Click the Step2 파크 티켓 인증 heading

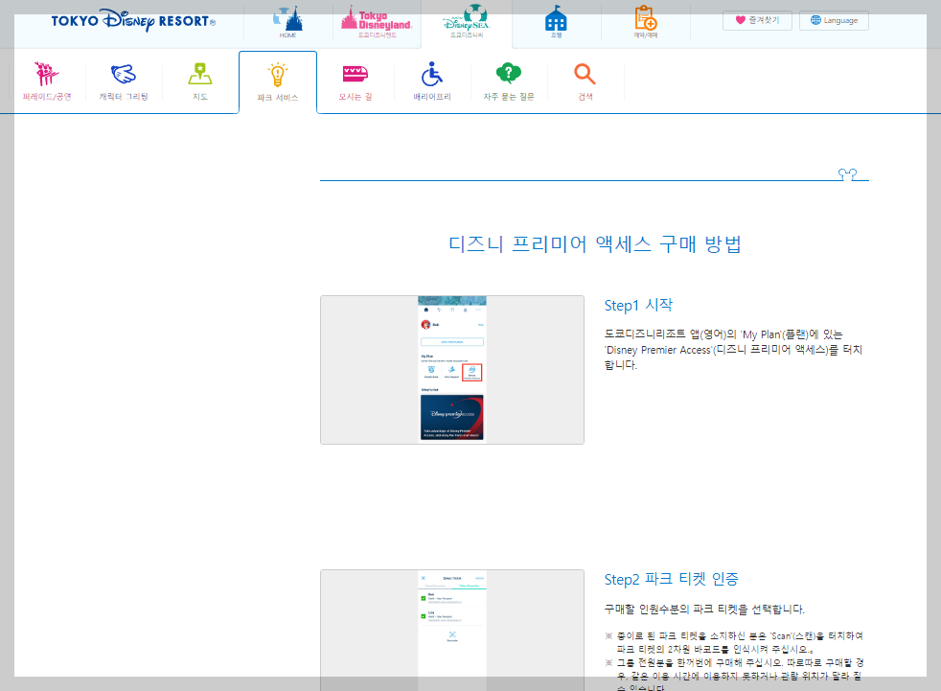(671, 579)
